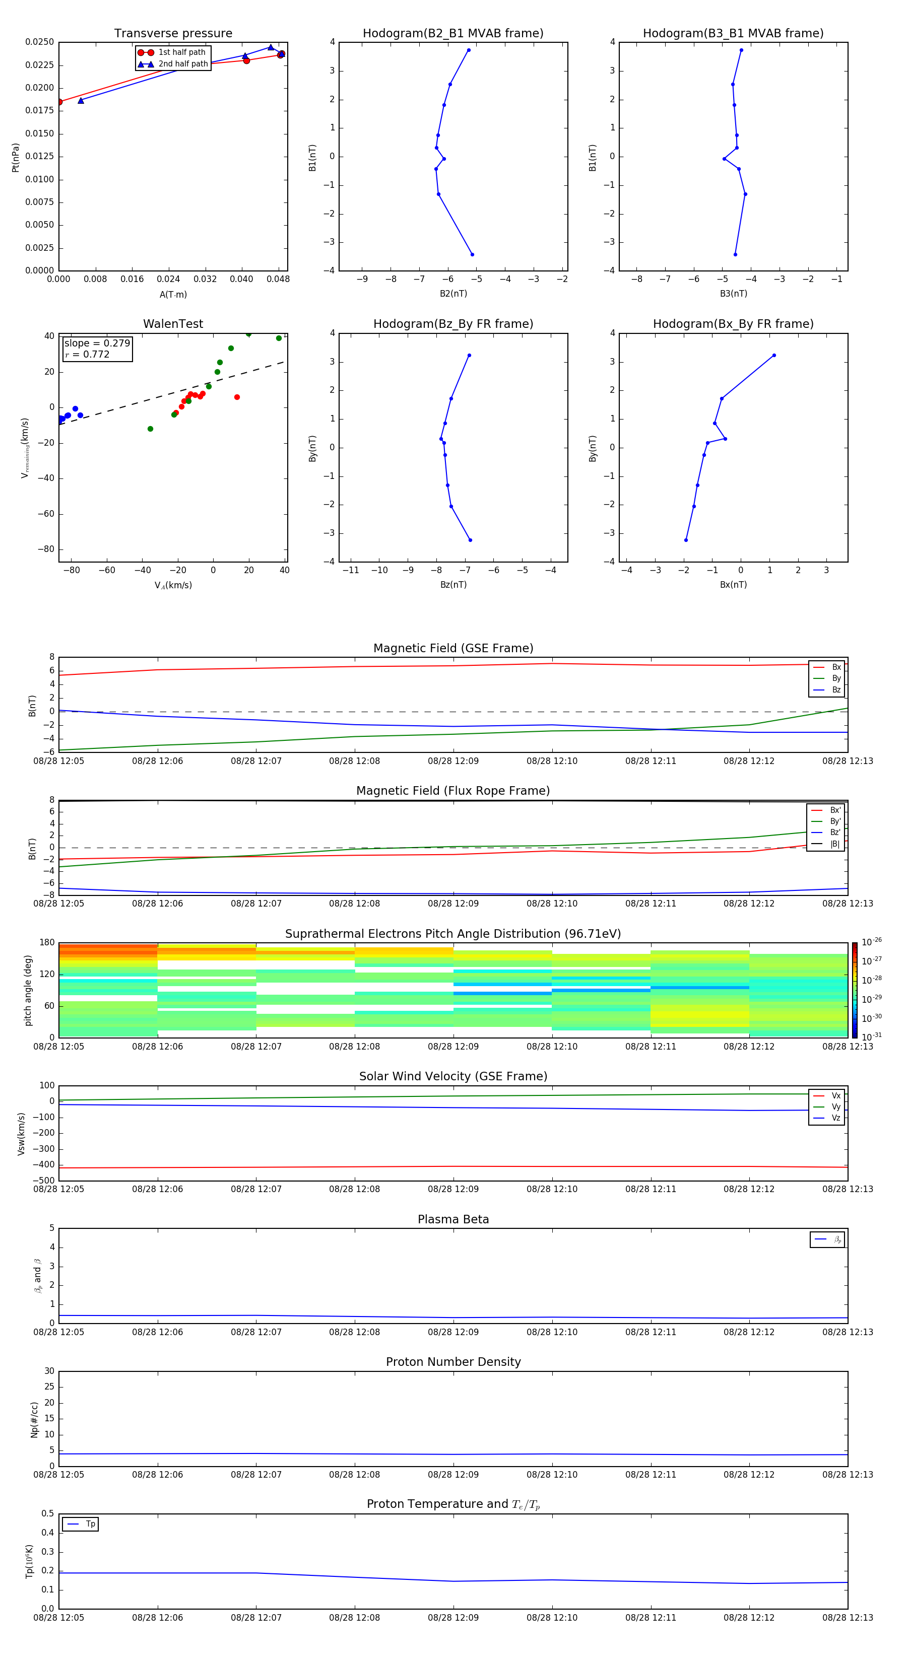The width and height of the screenshot is (907, 1662).
Task: Click 'pitch angle (deg)' axis label
Action: tap(28, 990)
